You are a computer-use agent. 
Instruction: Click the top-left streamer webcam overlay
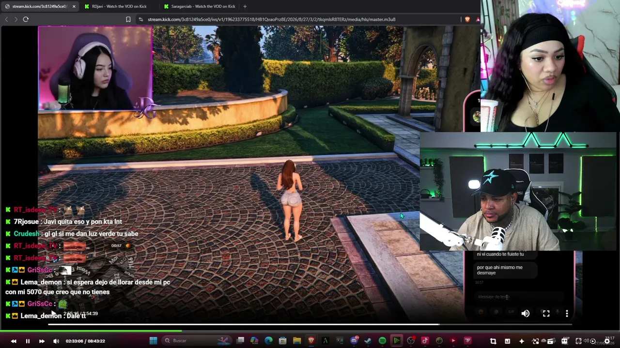95,68
